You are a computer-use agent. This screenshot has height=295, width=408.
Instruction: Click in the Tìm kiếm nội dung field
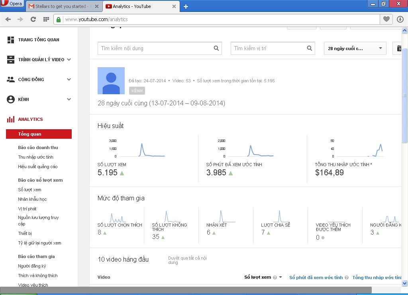[155, 49]
